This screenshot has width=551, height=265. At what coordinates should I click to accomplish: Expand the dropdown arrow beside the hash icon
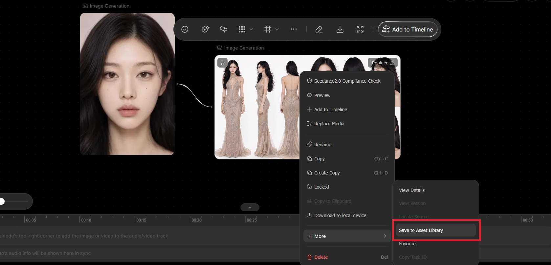tap(277, 30)
